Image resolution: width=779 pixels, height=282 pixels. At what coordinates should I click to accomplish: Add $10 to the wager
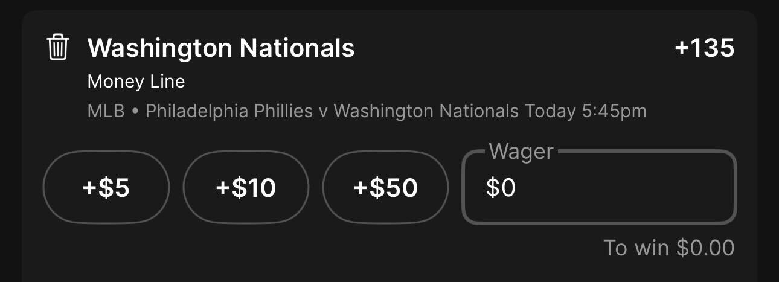tap(246, 188)
